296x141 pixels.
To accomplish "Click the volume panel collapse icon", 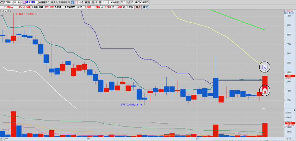I will click(x=295, y=110).
